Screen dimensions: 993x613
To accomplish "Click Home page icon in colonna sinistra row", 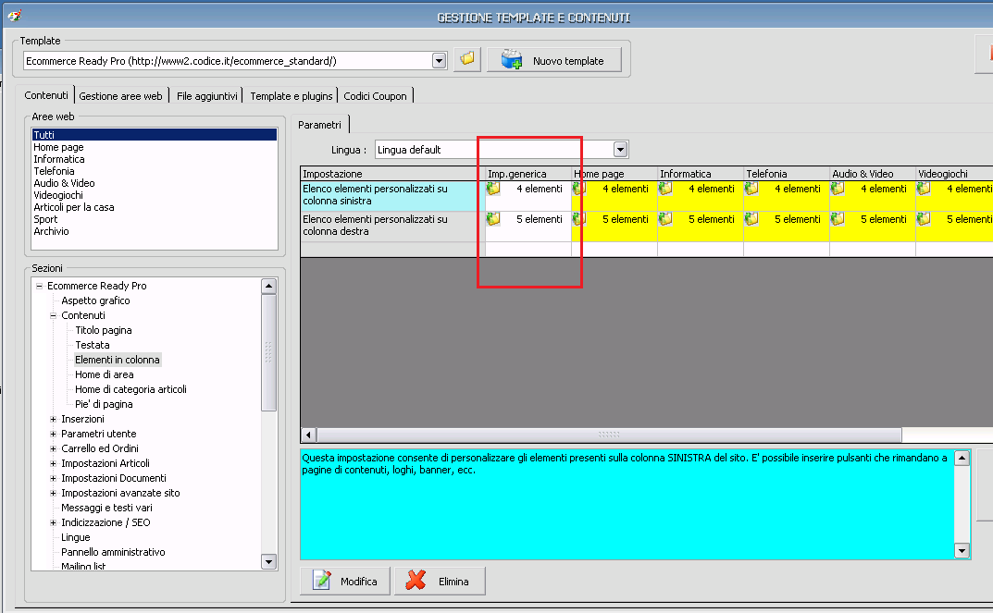I will (578, 189).
